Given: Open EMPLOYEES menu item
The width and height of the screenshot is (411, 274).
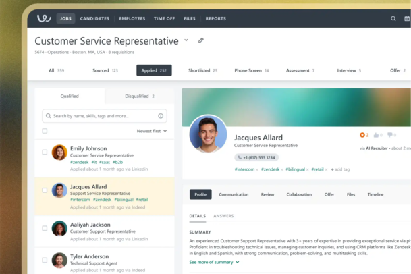Looking at the screenshot, I should click(x=132, y=19).
